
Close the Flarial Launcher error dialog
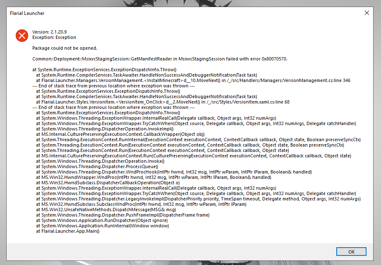point(367,13)
